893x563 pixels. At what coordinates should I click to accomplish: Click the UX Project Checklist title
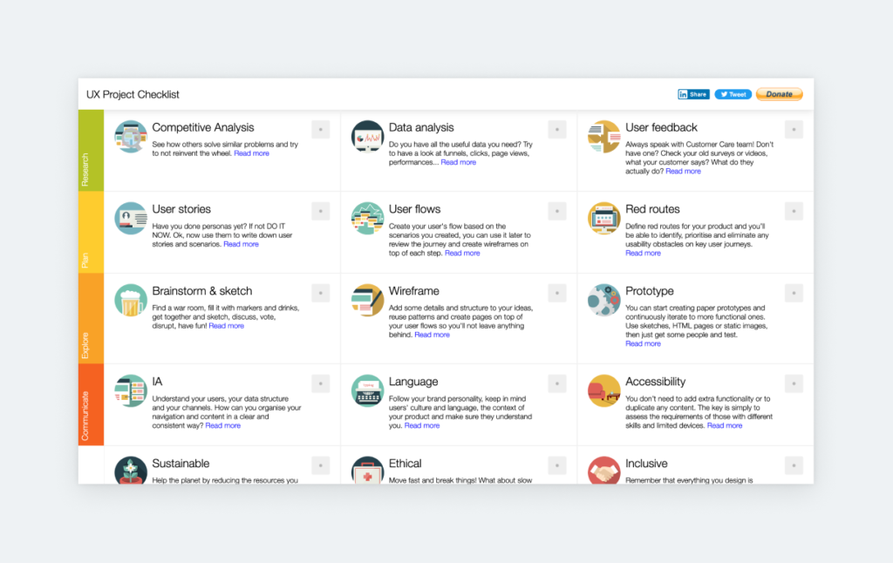click(133, 94)
